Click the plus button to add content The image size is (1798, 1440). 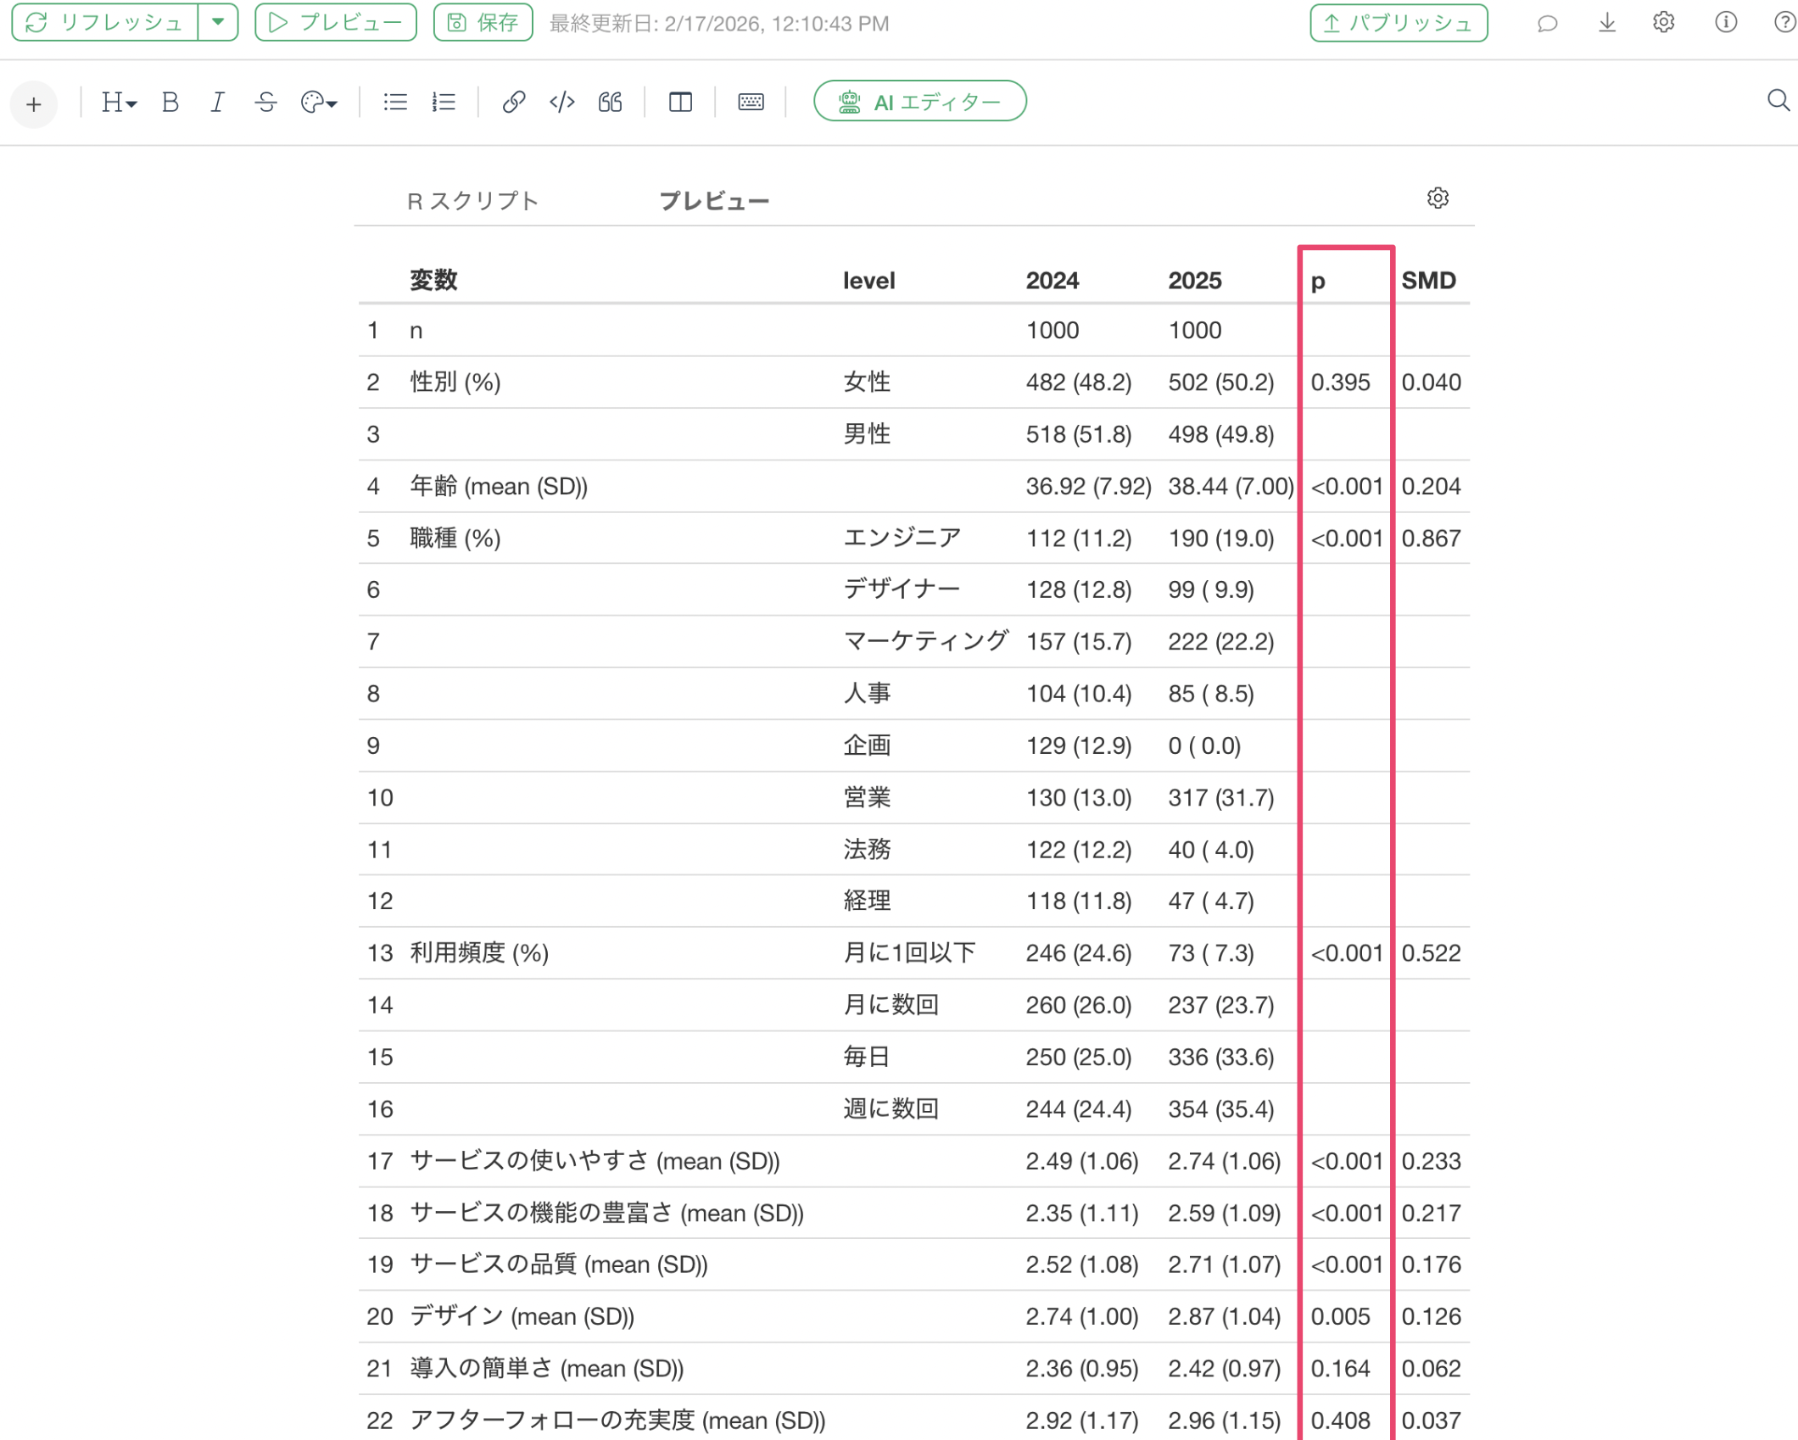click(x=34, y=104)
